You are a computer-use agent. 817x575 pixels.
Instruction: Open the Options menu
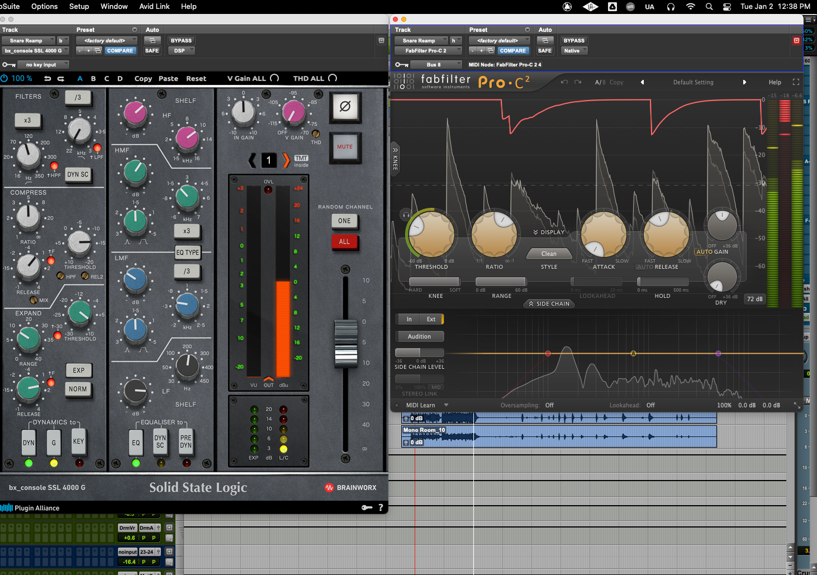(45, 7)
